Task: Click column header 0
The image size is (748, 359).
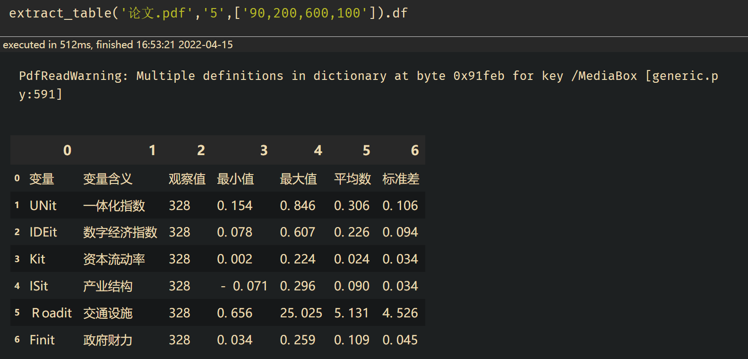Action: coord(67,150)
